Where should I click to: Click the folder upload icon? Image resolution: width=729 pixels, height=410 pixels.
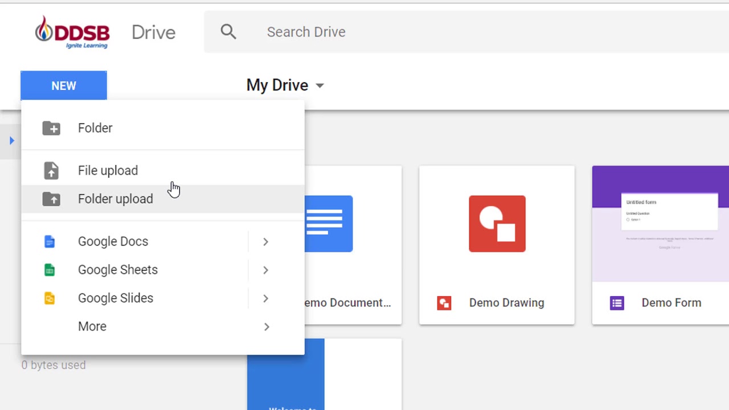(x=51, y=199)
